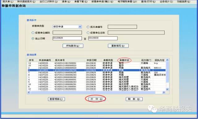Open the 报关单 menu
The height and width of the screenshot is (119, 198).
click(8, 2)
